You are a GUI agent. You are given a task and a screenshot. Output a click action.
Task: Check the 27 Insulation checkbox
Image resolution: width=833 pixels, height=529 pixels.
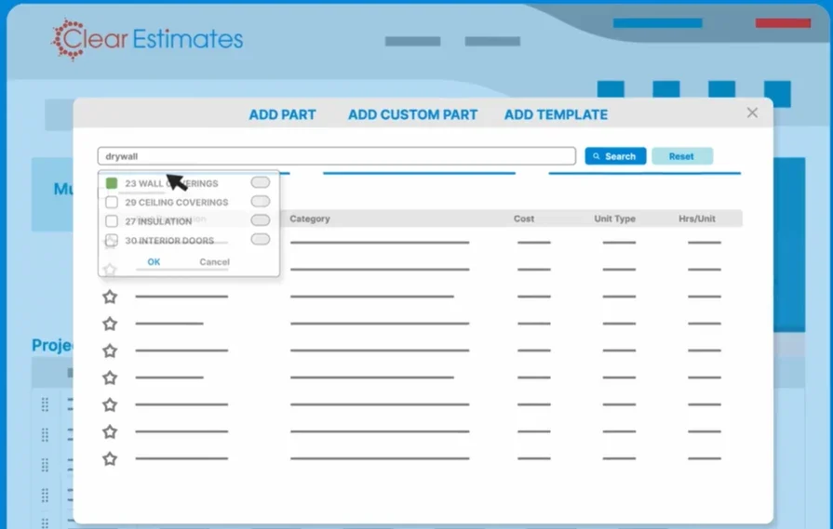112,220
